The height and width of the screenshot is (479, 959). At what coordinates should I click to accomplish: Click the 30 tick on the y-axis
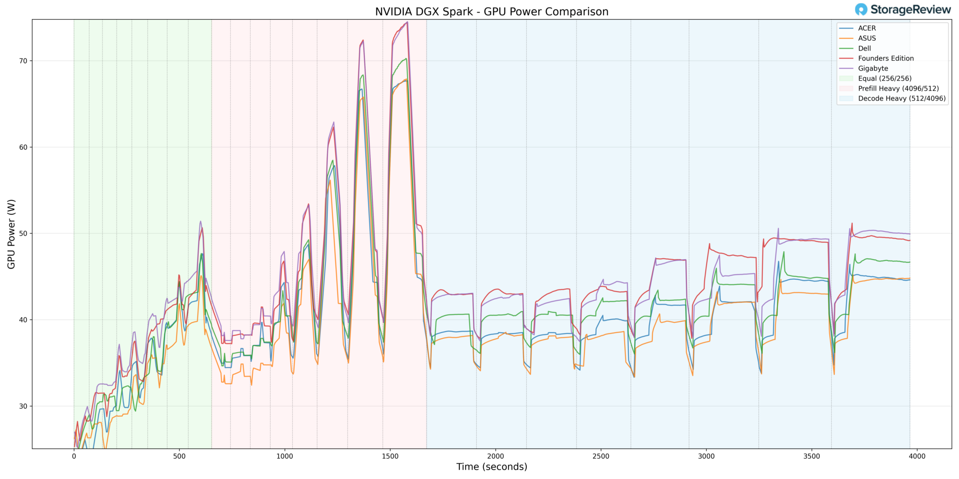click(x=23, y=406)
